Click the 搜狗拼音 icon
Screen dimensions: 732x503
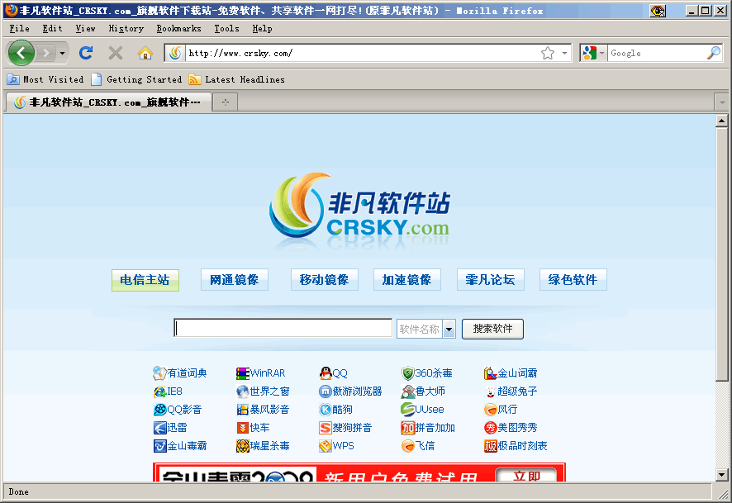[326, 428]
